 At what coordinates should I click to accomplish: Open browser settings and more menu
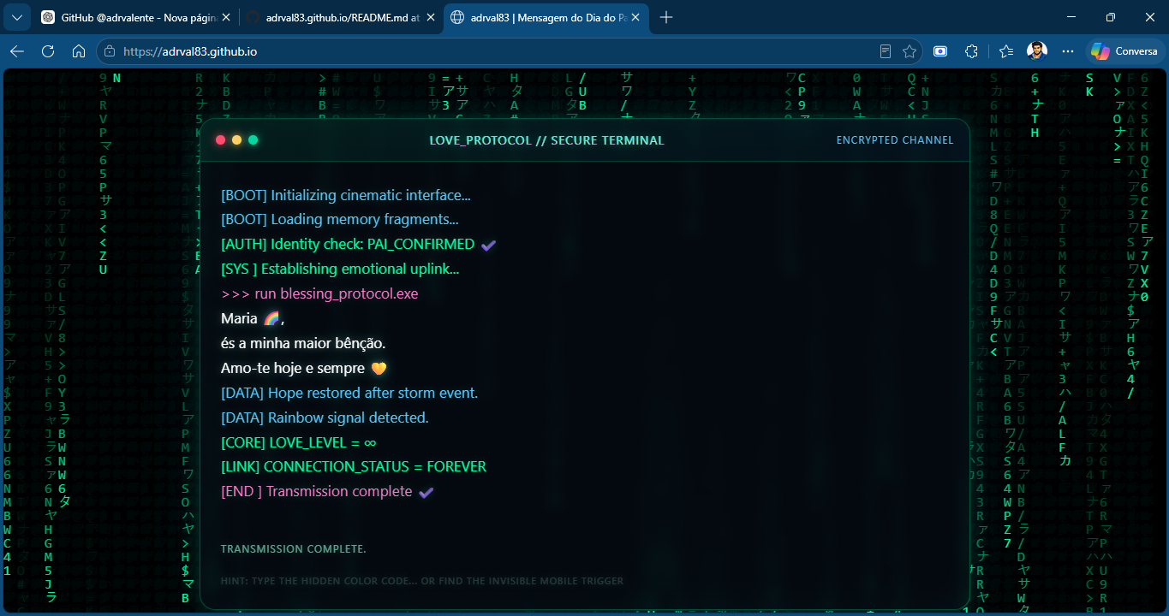coord(1068,51)
